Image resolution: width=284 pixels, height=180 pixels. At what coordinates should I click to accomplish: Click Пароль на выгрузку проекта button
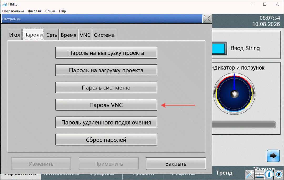pos(106,53)
